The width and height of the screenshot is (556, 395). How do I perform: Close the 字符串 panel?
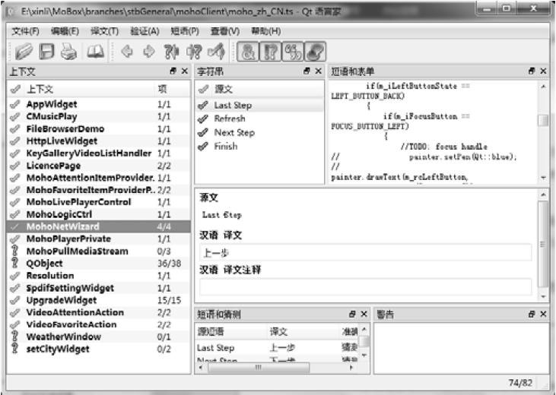point(319,71)
